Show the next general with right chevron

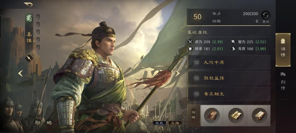[x=177, y=74]
